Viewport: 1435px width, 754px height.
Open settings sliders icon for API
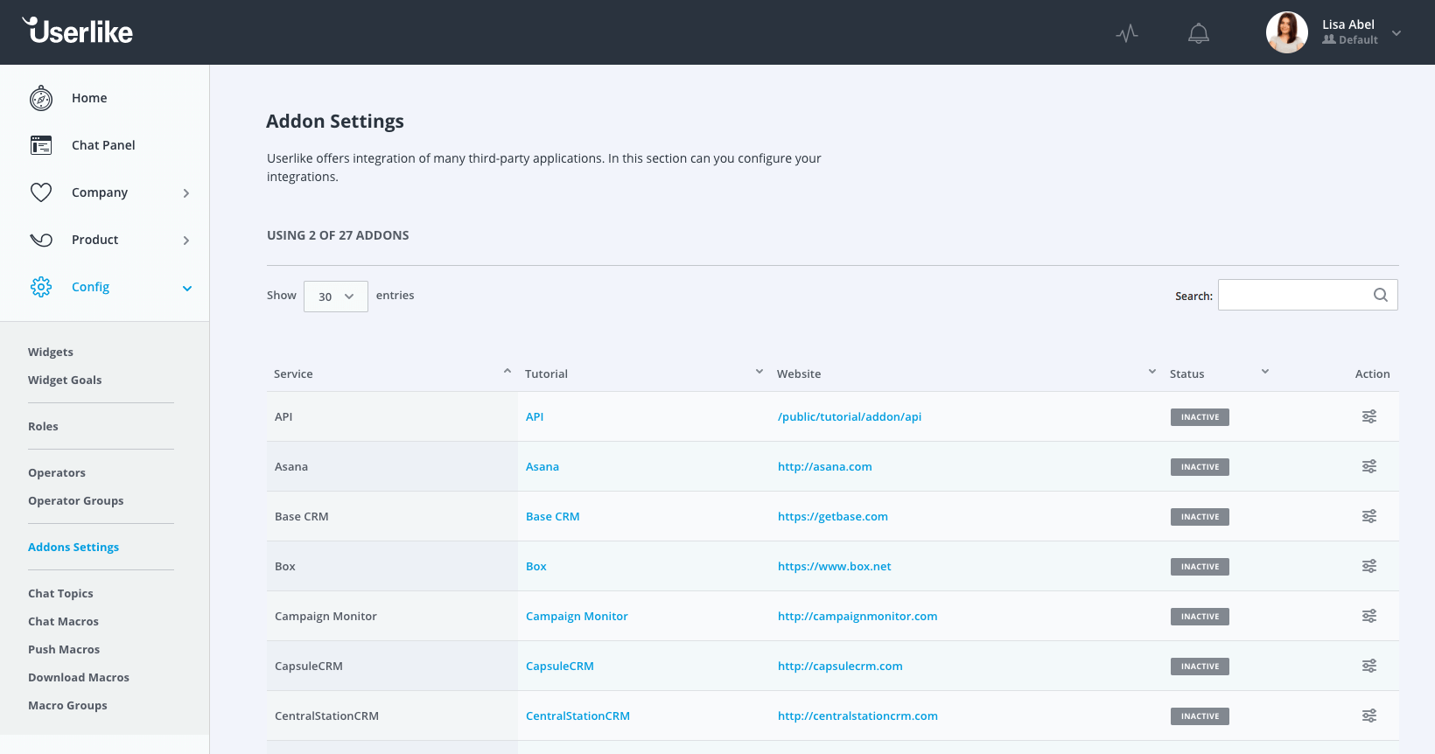pyautogui.click(x=1369, y=416)
